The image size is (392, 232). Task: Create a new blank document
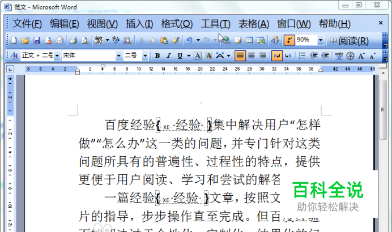point(14,40)
